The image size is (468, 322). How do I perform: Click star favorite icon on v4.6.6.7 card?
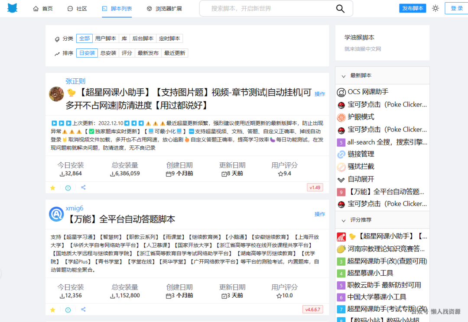(x=53, y=310)
